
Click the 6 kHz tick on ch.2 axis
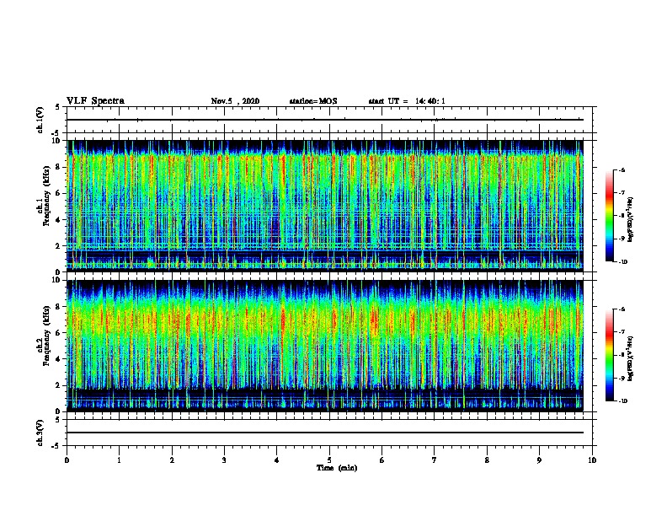58,332
